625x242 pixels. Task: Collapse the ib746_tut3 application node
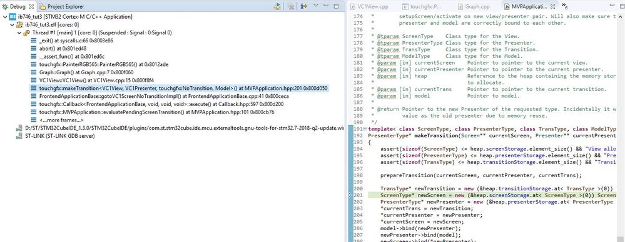point(4,17)
